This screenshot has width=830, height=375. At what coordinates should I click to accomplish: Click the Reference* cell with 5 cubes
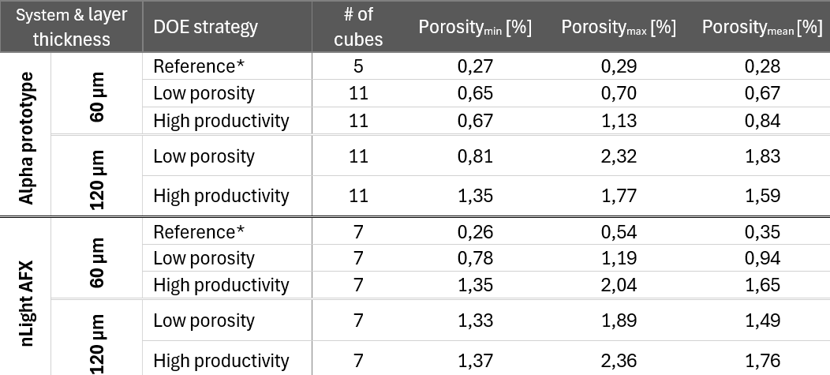[x=200, y=67]
